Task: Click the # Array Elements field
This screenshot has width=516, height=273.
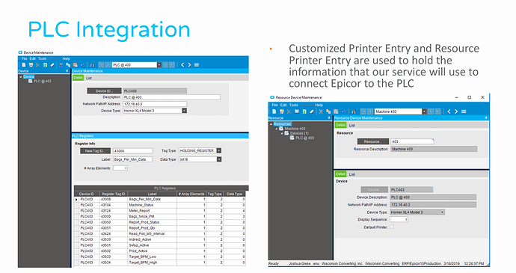Action: tap(120, 168)
